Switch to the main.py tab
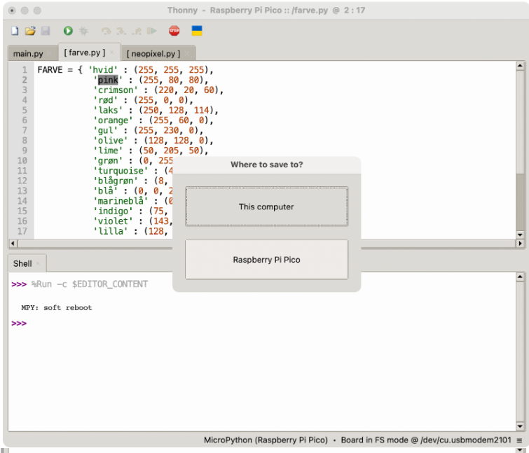Viewport: 529px width, 453px height. tap(28, 54)
